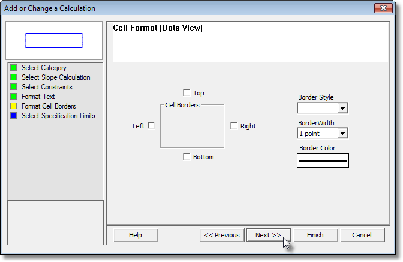The image size is (403, 262).
Task: Click the green square beside Format Text
Action: pos(14,97)
